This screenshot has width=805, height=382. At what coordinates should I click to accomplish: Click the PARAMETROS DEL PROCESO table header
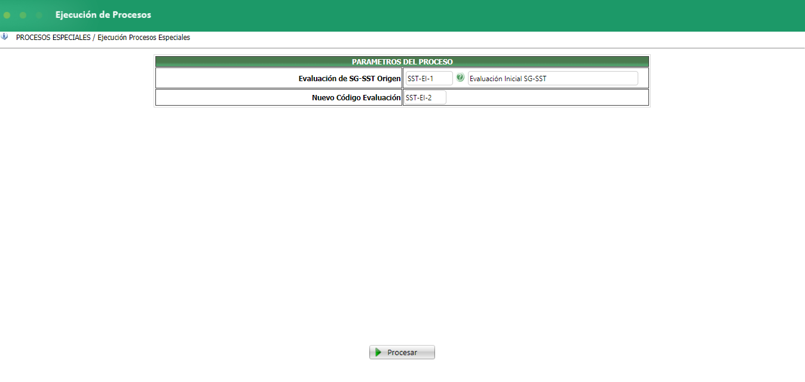coord(402,61)
